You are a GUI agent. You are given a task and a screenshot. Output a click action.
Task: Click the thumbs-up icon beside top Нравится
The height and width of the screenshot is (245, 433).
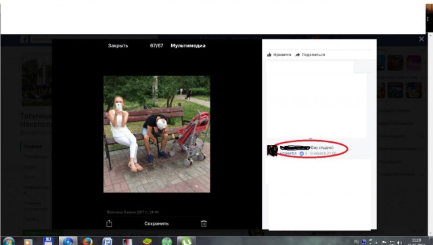(x=269, y=55)
